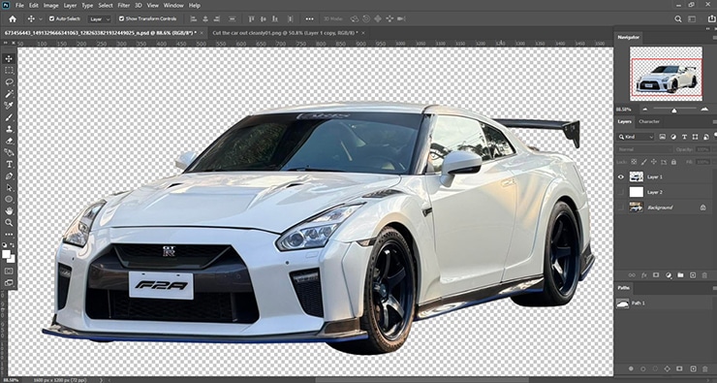Show the Background layer visibility box
Viewport: 717px width, 383px height.
[x=621, y=207]
